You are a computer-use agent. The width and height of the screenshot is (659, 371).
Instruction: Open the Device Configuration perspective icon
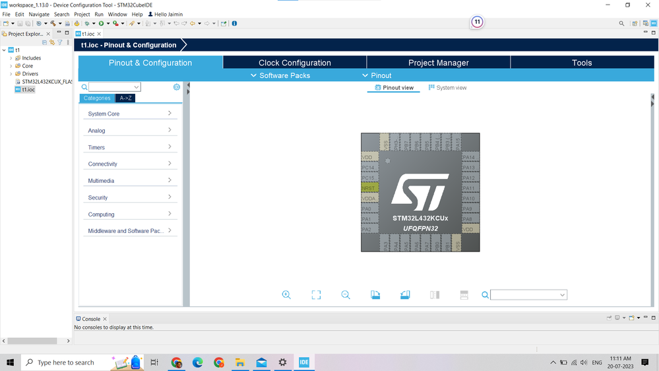point(654,24)
